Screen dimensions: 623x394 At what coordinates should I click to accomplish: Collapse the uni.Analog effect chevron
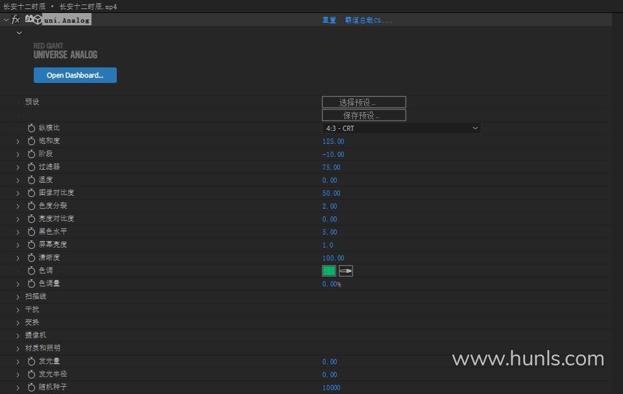point(6,19)
